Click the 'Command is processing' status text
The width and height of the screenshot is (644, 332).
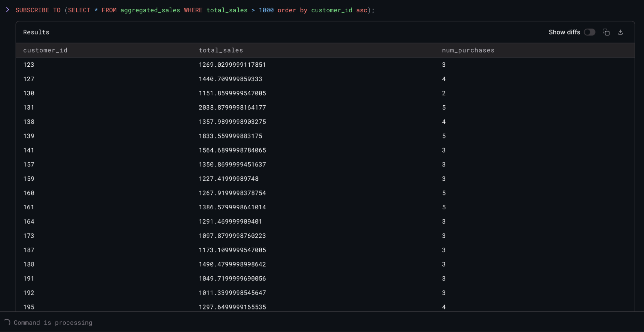coord(53,323)
